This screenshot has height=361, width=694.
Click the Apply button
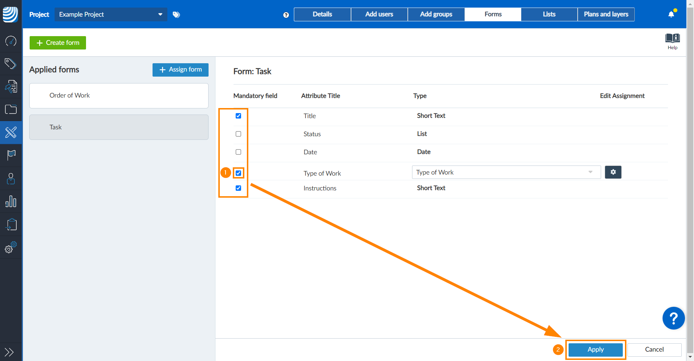coord(595,349)
